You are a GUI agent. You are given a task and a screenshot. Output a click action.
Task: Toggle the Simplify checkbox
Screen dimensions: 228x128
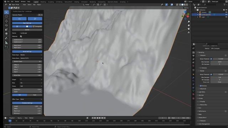[x=199, y=102]
